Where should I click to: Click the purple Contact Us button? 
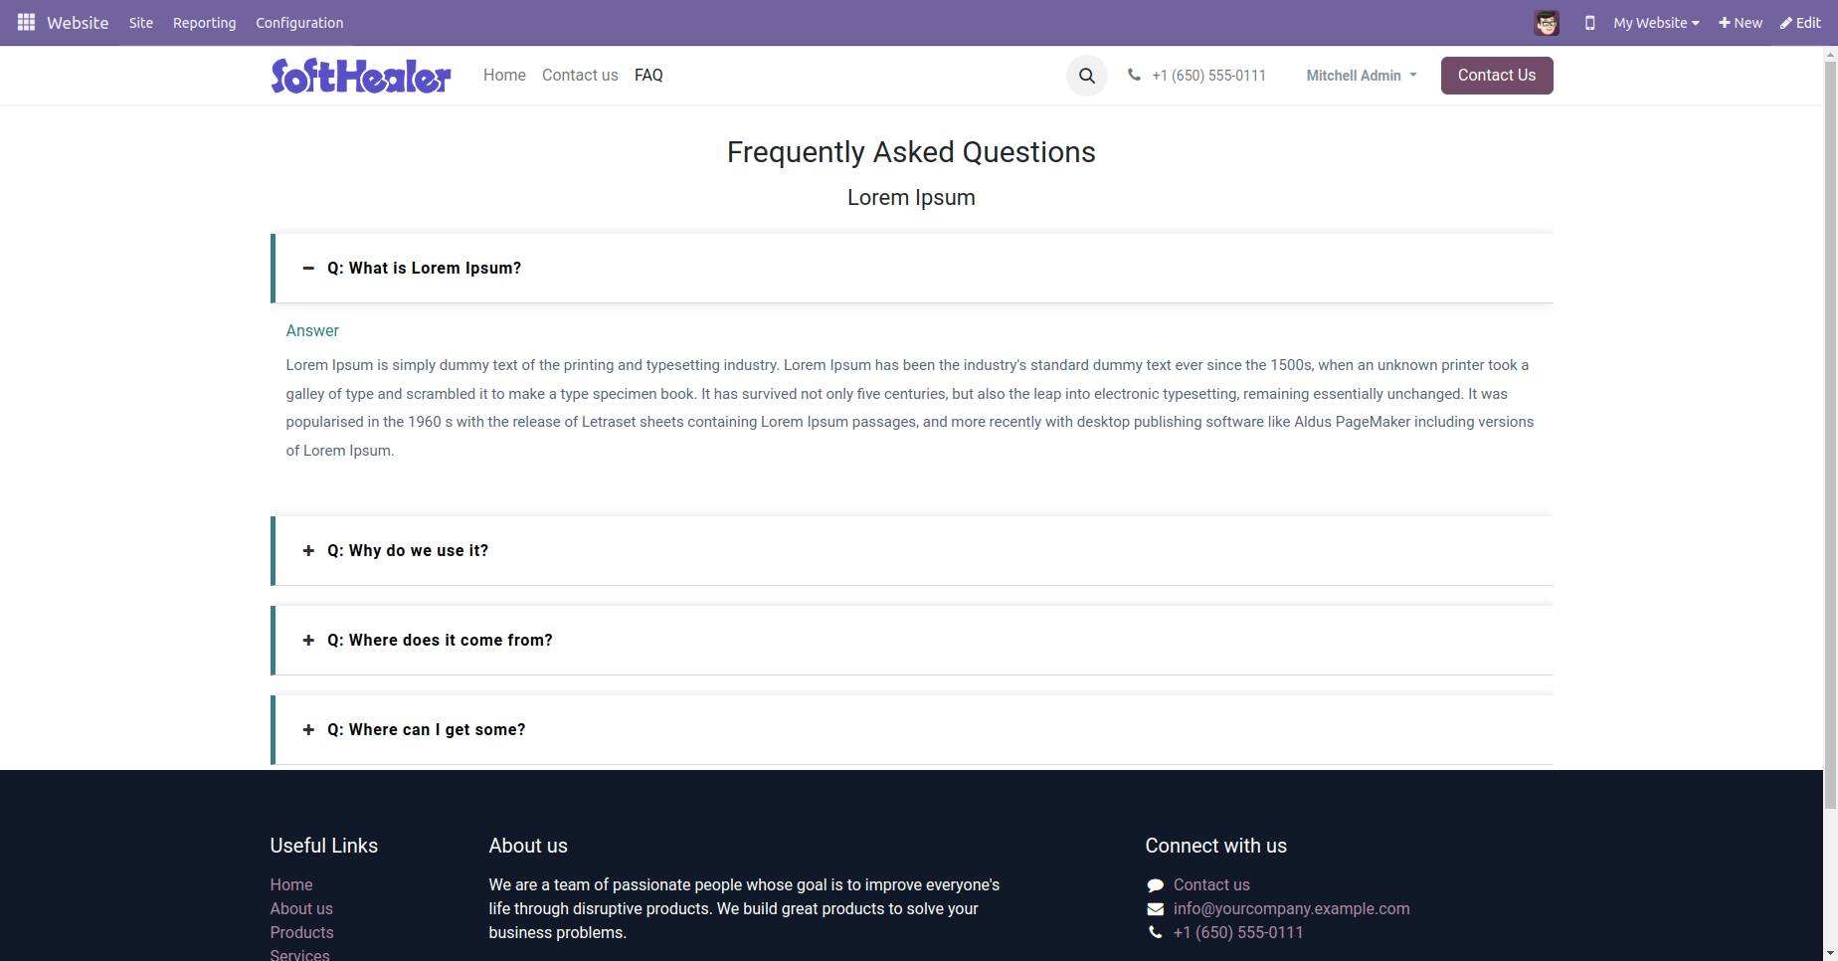tap(1497, 76)
